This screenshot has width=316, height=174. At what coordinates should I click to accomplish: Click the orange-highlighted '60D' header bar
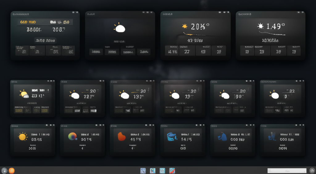click(x=45, y=22)
